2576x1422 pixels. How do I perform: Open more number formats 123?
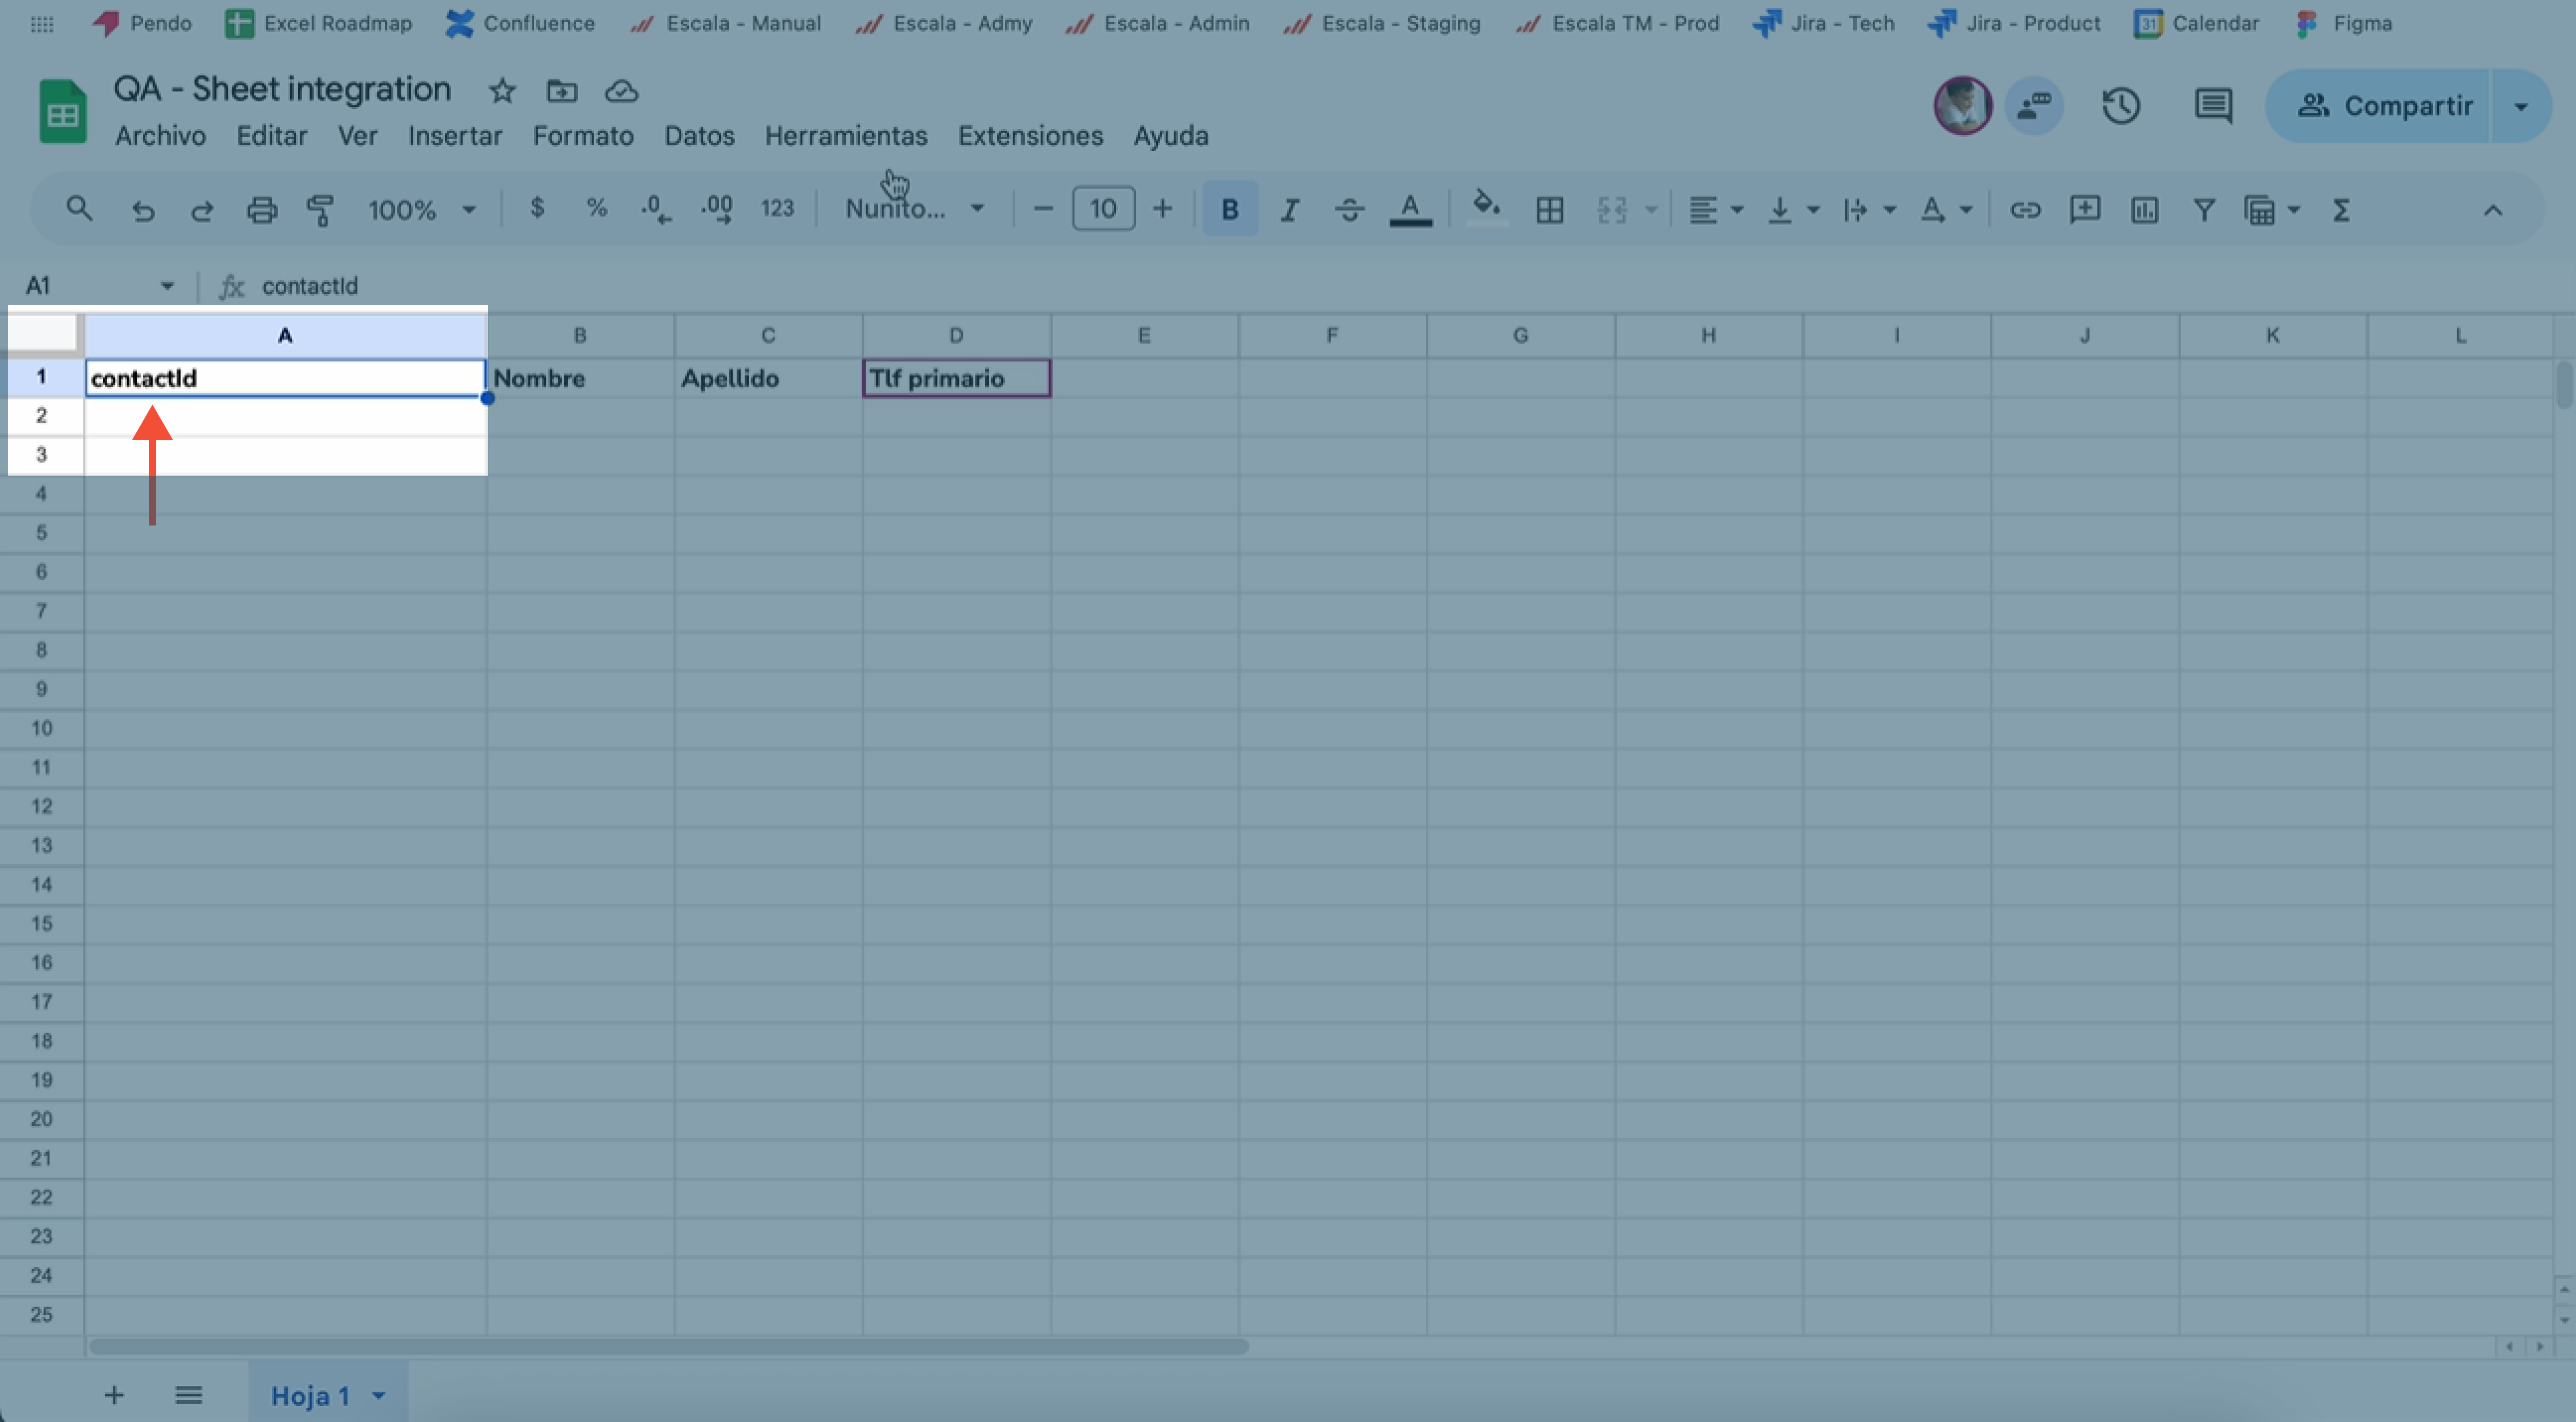pos(777,208)
